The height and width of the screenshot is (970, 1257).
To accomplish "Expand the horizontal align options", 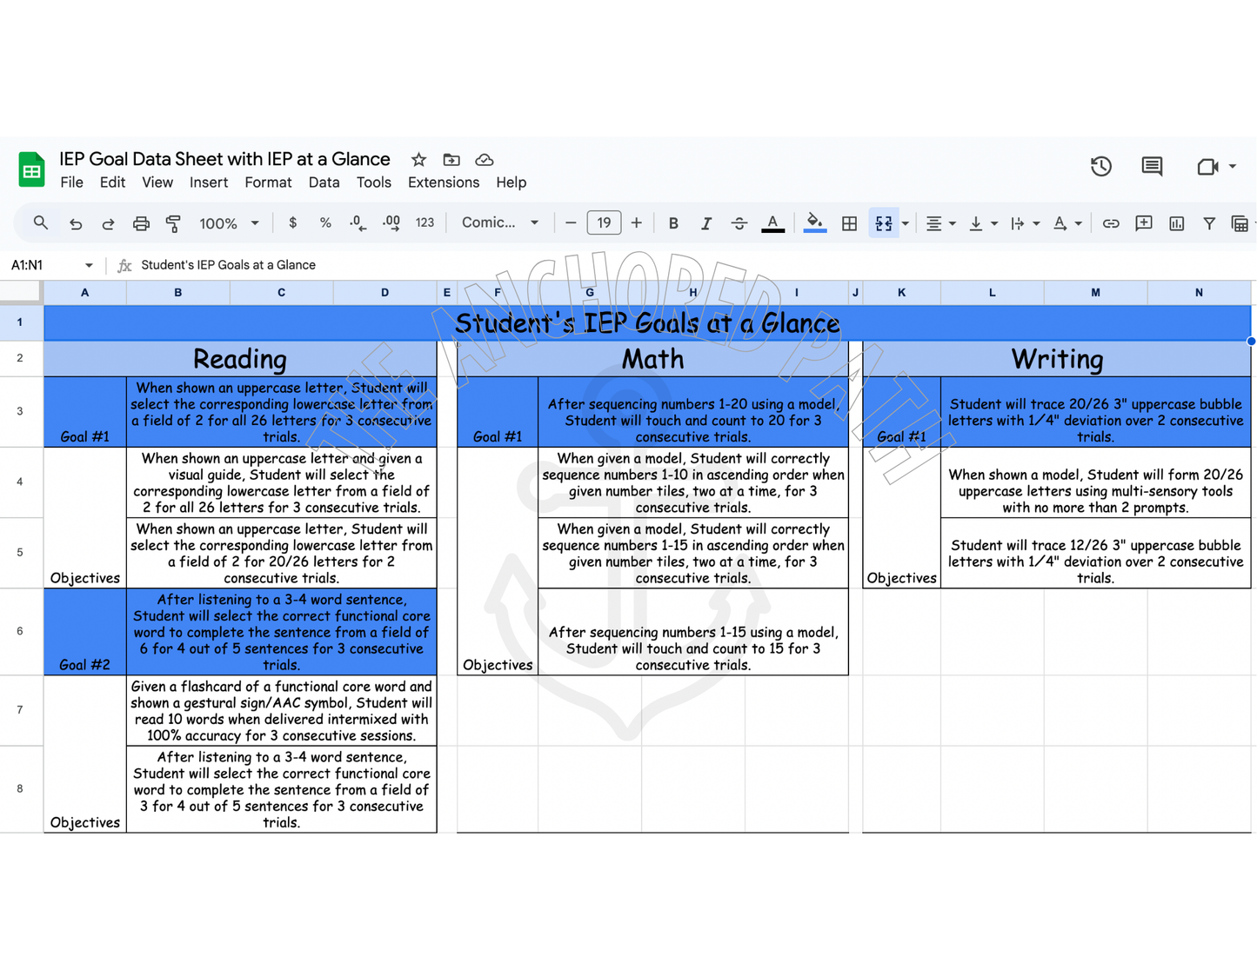I will coord(953,223).
